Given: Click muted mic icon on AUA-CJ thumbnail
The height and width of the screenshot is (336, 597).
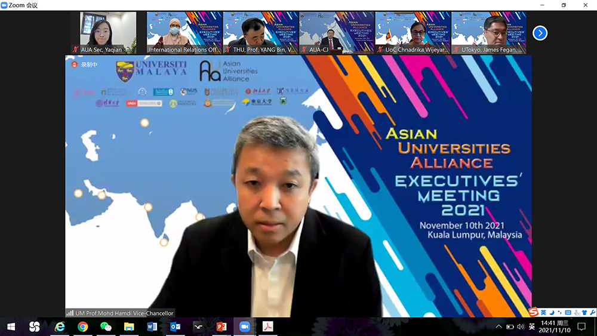Looking at the screenshot, I should [x=304, y=50].
